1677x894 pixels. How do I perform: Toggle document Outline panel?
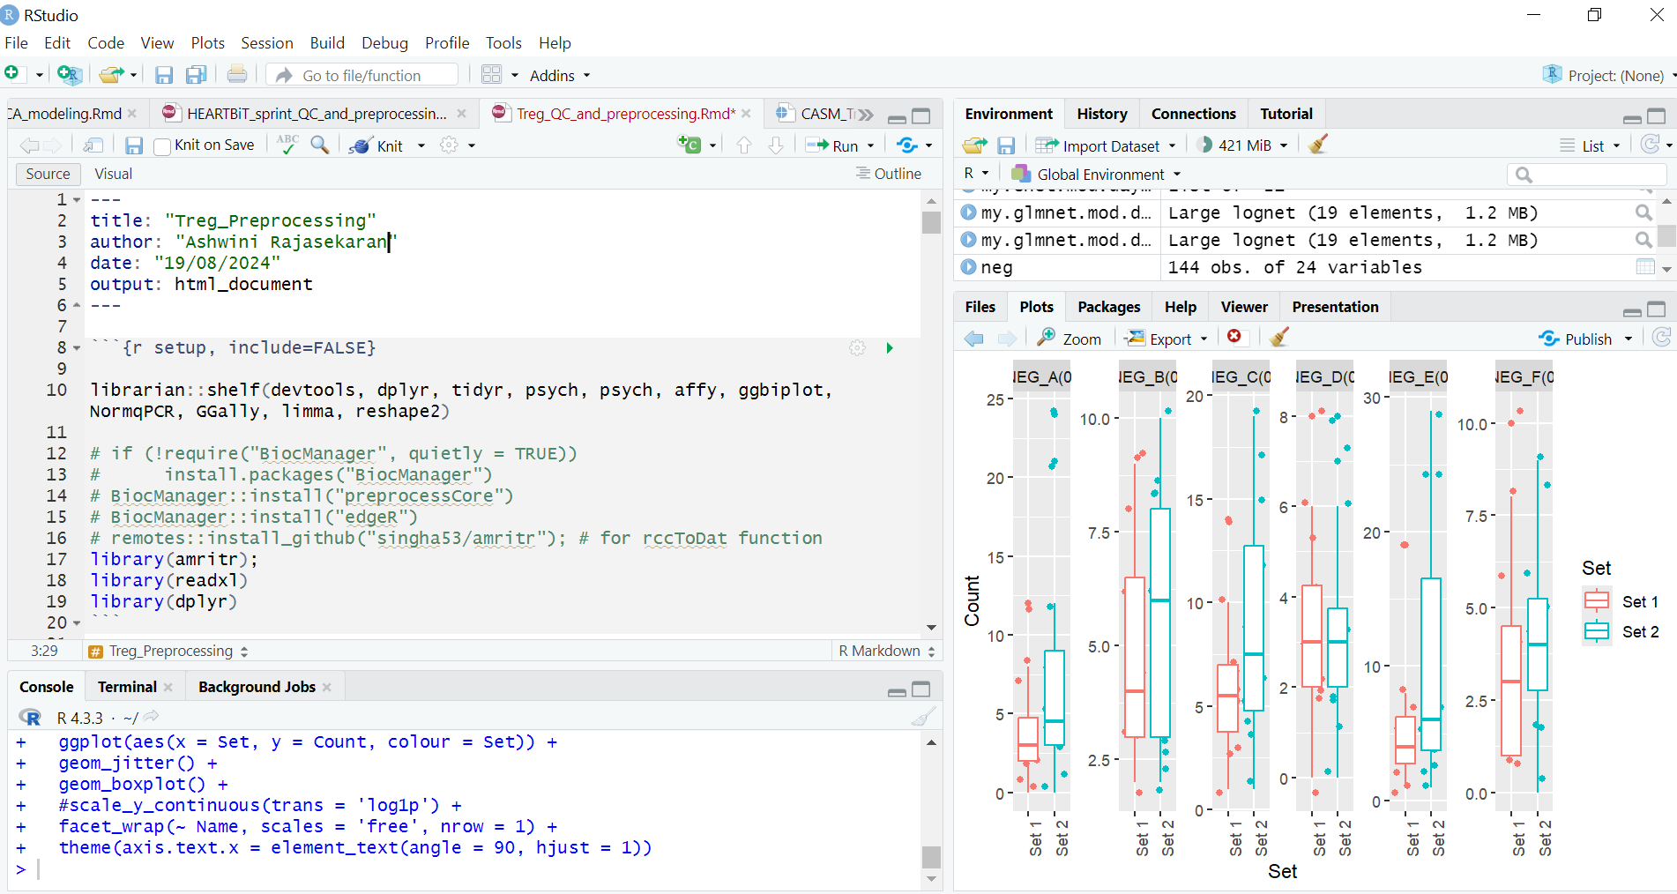[889, 174]
